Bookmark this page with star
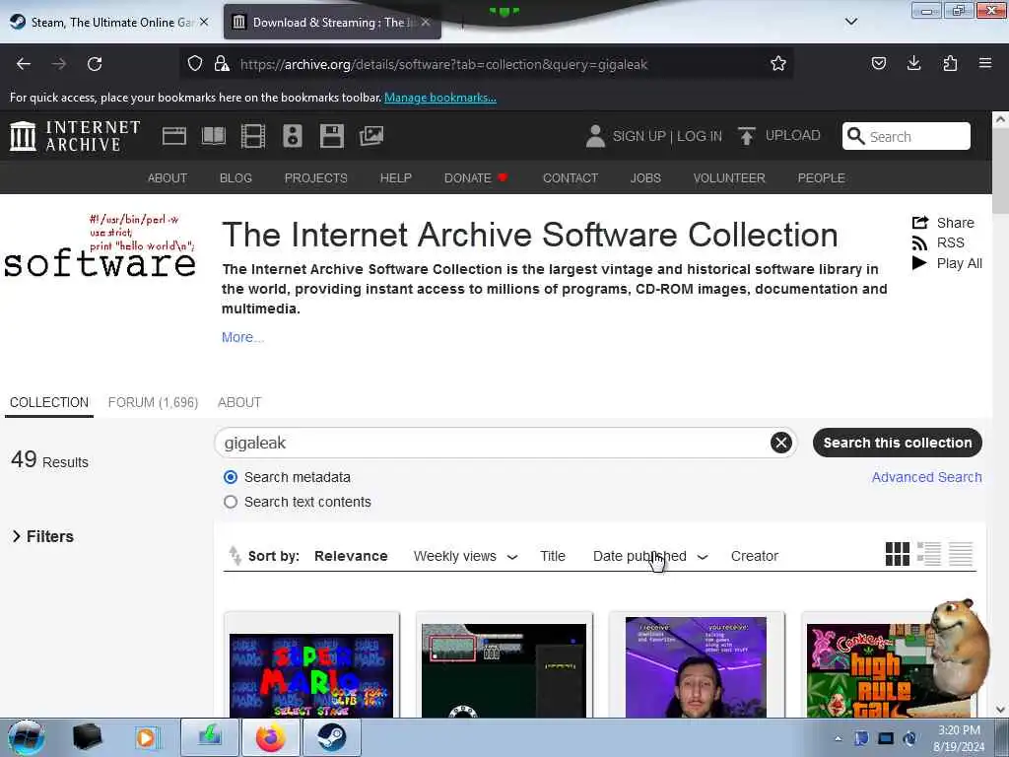Screen dimensions: 1009x757 [x=778, y=63]
